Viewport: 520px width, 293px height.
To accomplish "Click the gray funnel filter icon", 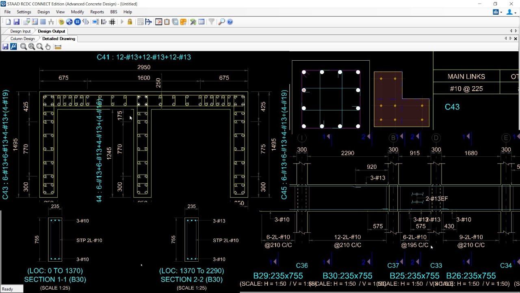I will click(211, 22).
